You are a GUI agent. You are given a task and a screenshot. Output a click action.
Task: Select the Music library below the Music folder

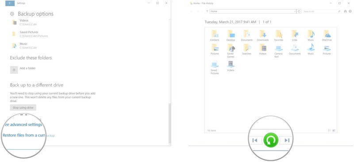point(311,49)
